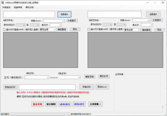
Task: Click the app logo in the title bar
Action: [3, 2]
